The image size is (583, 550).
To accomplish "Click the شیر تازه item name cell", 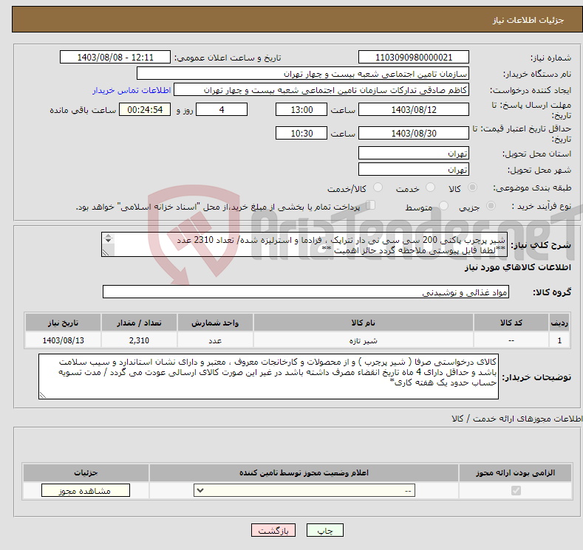I will pyautogui.click(x=364, y=340).
